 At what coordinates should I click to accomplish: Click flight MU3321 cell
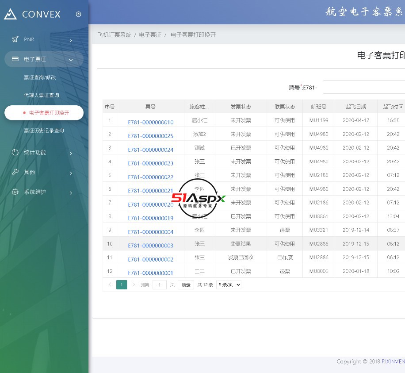pos(319,230)
